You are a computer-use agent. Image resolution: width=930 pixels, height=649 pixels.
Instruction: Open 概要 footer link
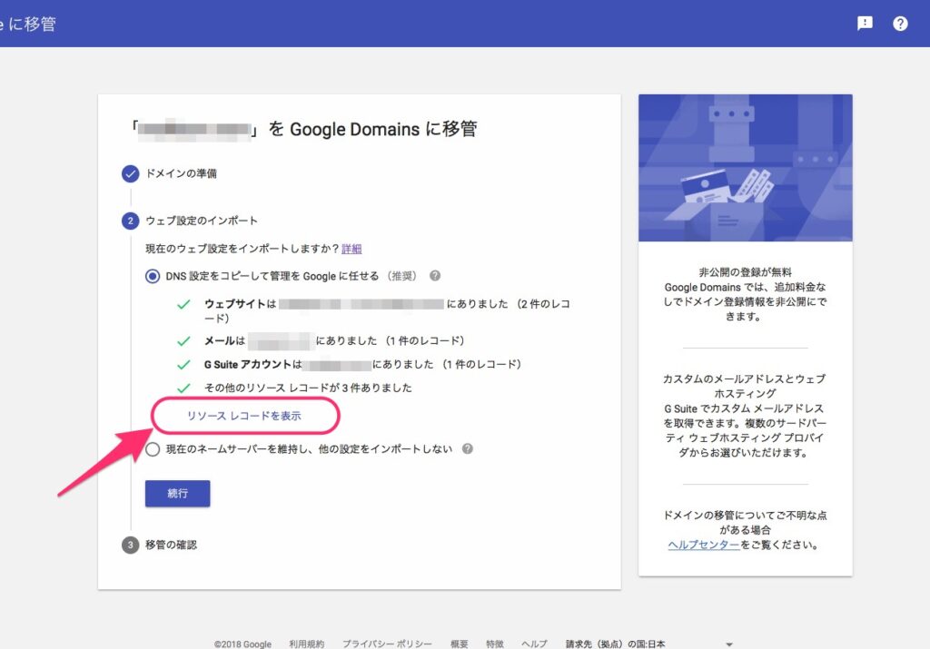click(459, 644)
